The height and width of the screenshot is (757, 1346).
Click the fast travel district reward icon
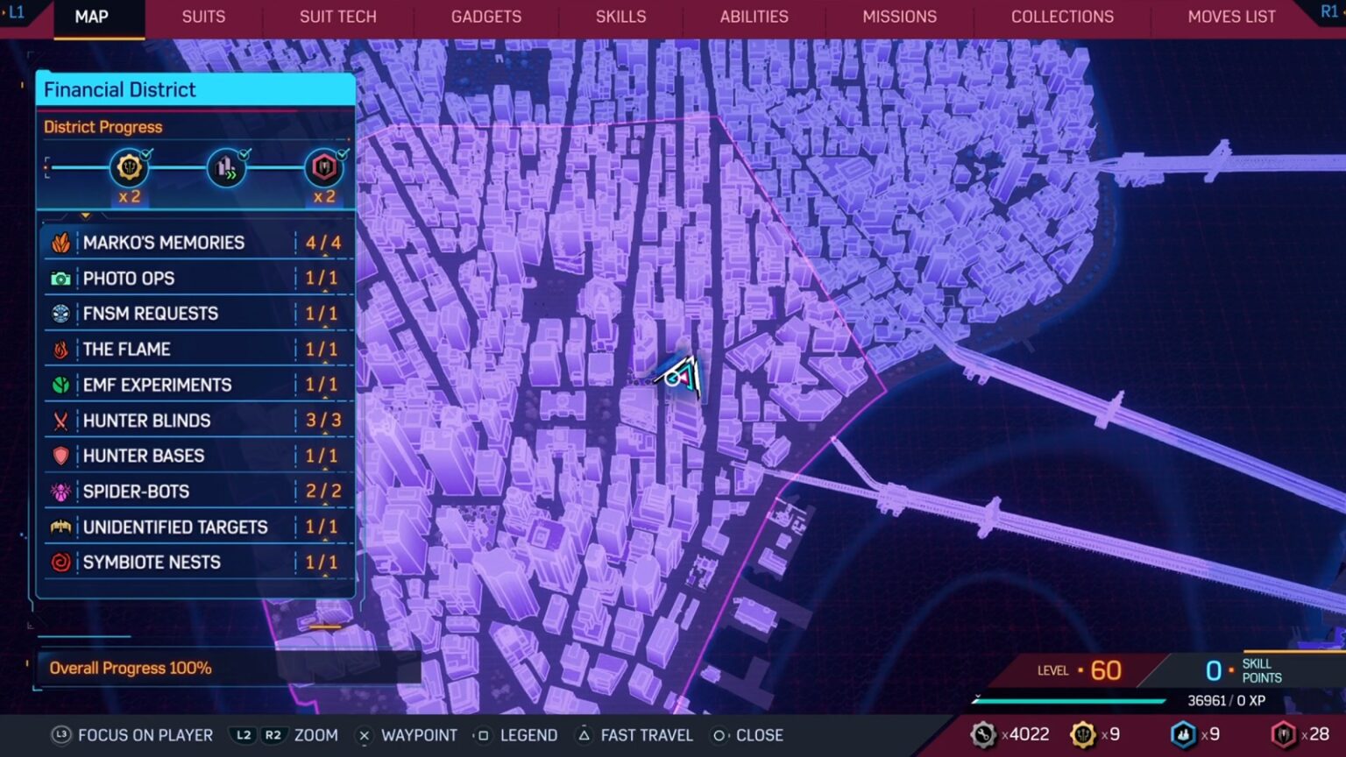[x=226, y=166]
